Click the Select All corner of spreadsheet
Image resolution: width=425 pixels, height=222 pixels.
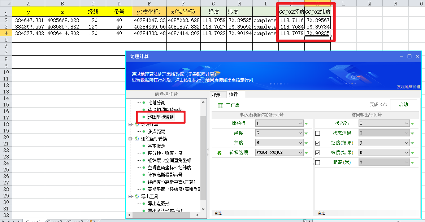pyautogui.click(x=6, y=3)
